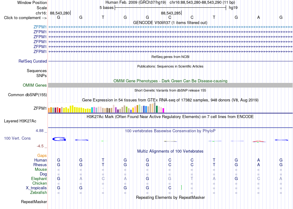
Task: Click the '5 bases' scale text
Action: point(106,8)
